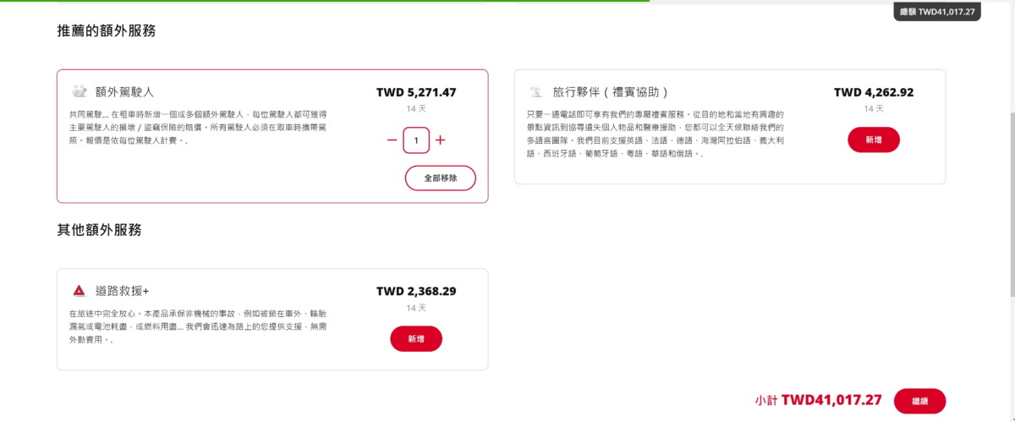Click the TWD 2,368.29 price label
The width and height of the screenshot is (1015, 422).
point(416,291)
